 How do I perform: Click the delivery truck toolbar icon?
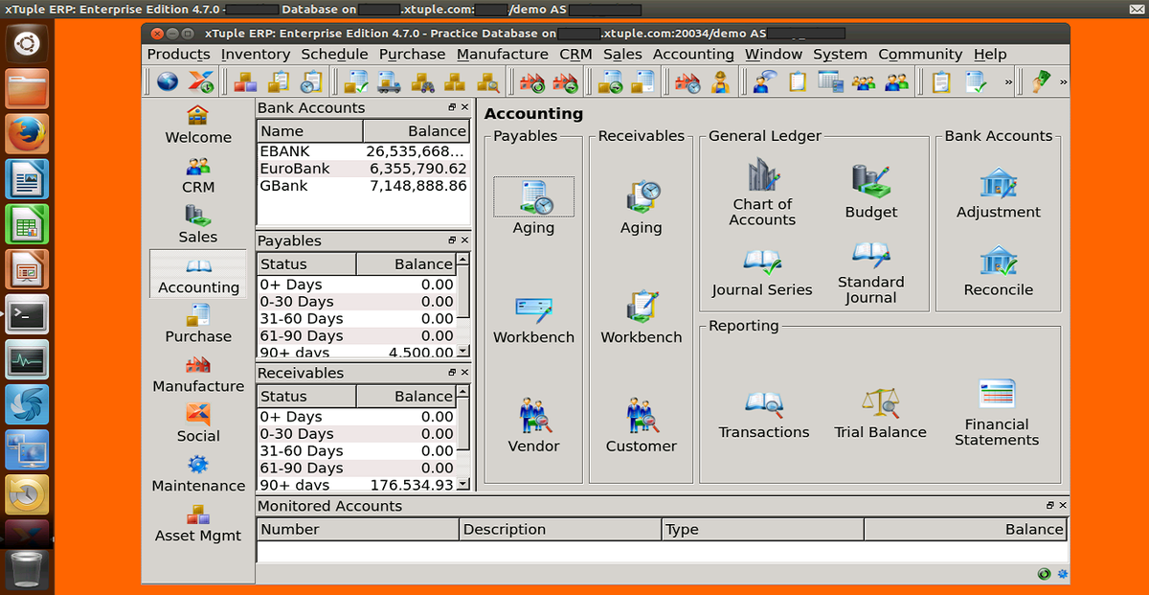click(389, 82)
